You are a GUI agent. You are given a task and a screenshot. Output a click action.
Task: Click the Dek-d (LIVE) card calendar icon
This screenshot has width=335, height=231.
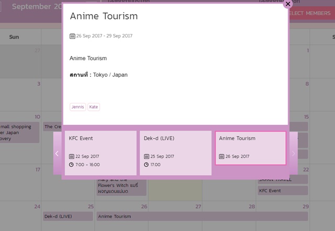(147, 156)
